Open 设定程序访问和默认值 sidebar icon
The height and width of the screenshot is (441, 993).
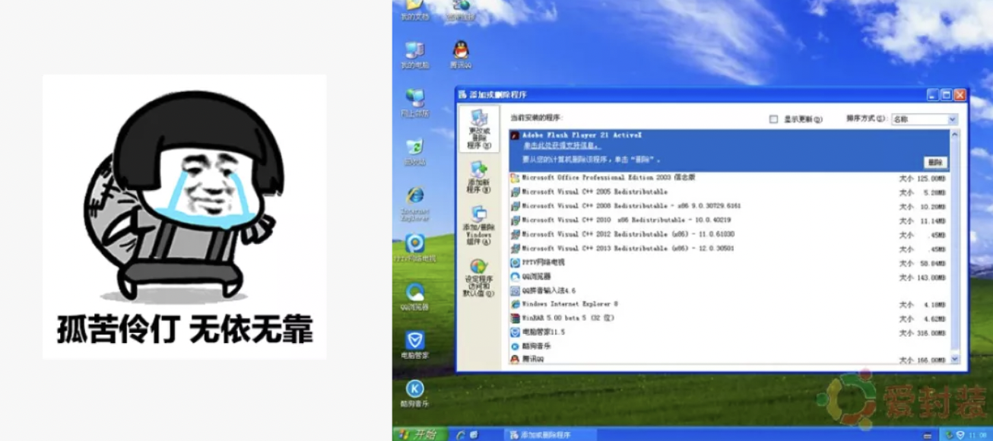pos(479,278)
